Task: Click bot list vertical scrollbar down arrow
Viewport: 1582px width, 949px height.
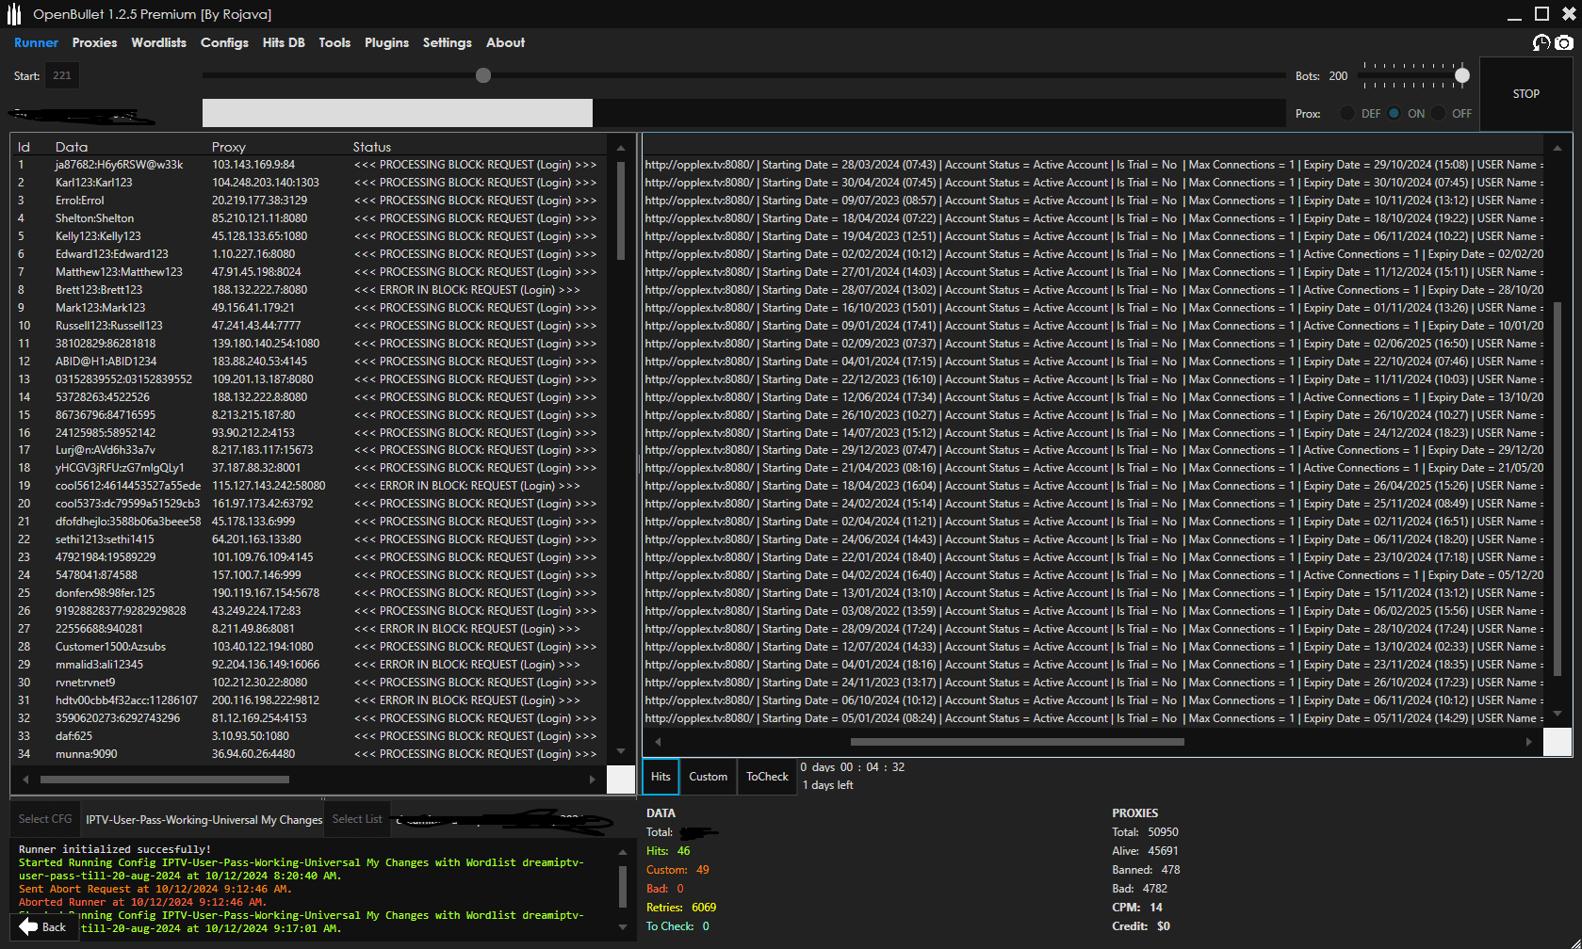Action: 620,751
